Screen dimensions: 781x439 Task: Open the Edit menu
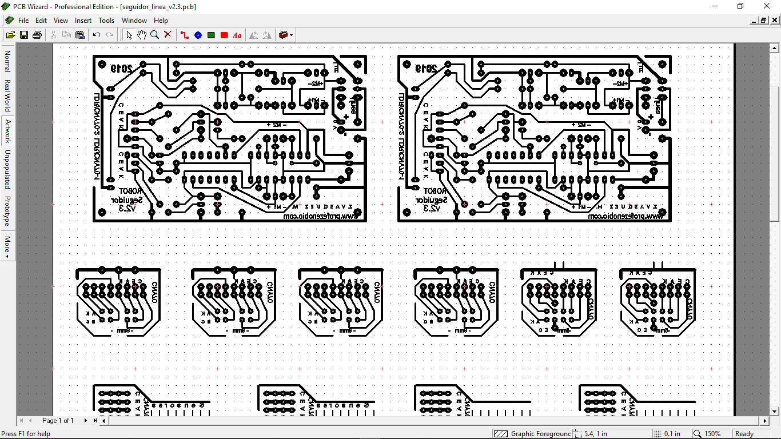41,20
